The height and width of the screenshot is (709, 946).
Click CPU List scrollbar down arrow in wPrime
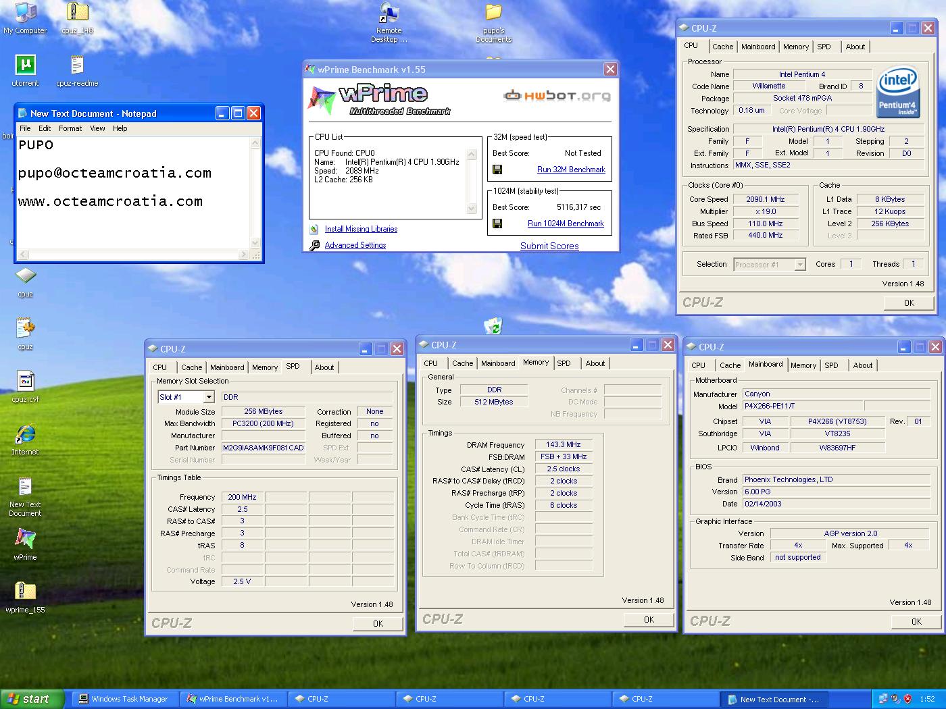point(472,209)
